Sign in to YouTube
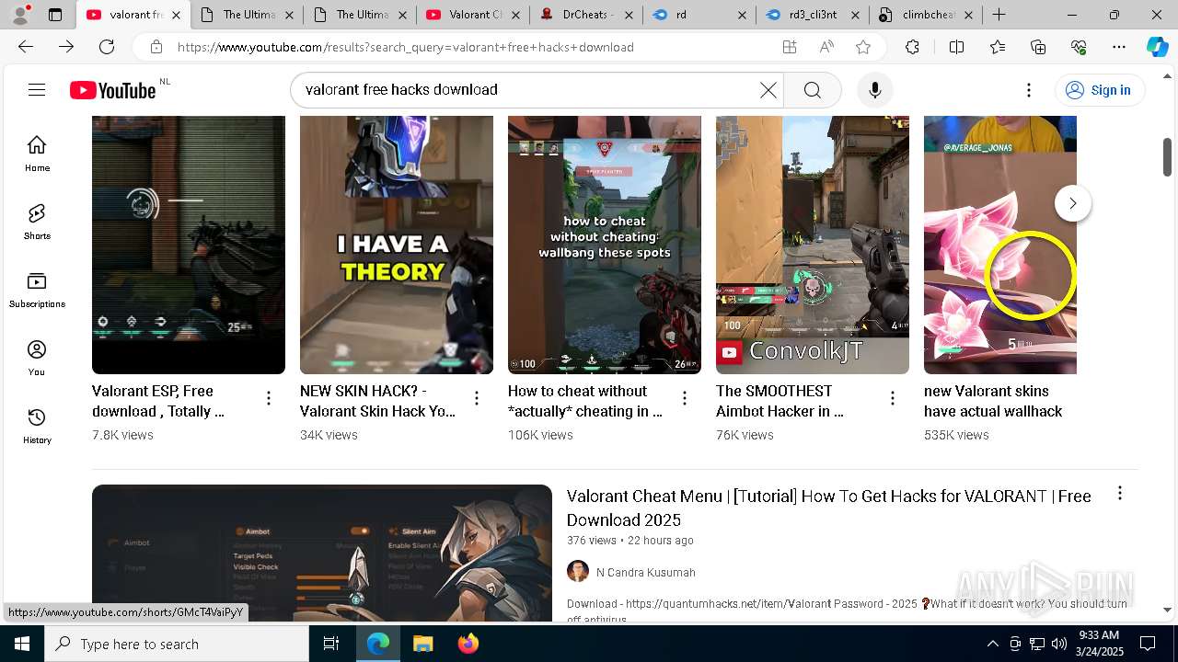The image size is (1178, 662). [x=1099, y=89]
